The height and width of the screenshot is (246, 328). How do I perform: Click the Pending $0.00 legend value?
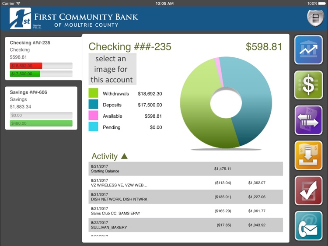point(156,127)
